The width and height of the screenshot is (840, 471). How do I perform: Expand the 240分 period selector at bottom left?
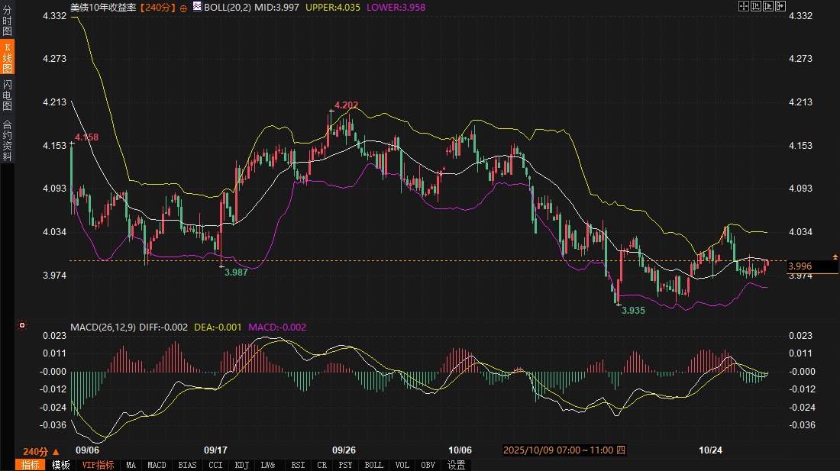click(41, 451)
